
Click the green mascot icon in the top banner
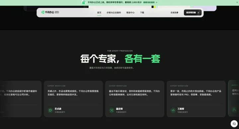coord(84,2)
